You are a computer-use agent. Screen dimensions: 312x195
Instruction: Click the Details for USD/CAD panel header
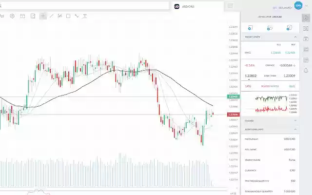(x=270, y=17)
